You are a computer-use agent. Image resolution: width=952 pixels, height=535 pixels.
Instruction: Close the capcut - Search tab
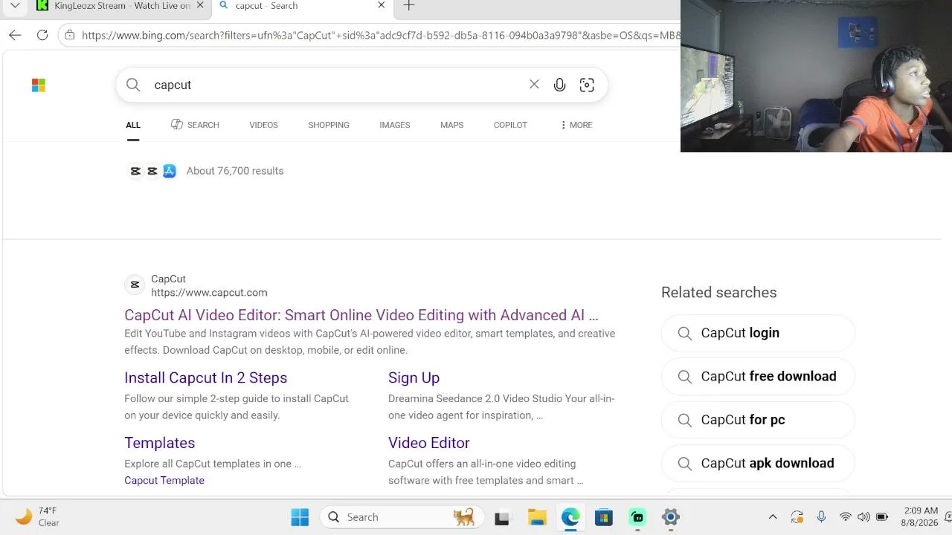382,6
